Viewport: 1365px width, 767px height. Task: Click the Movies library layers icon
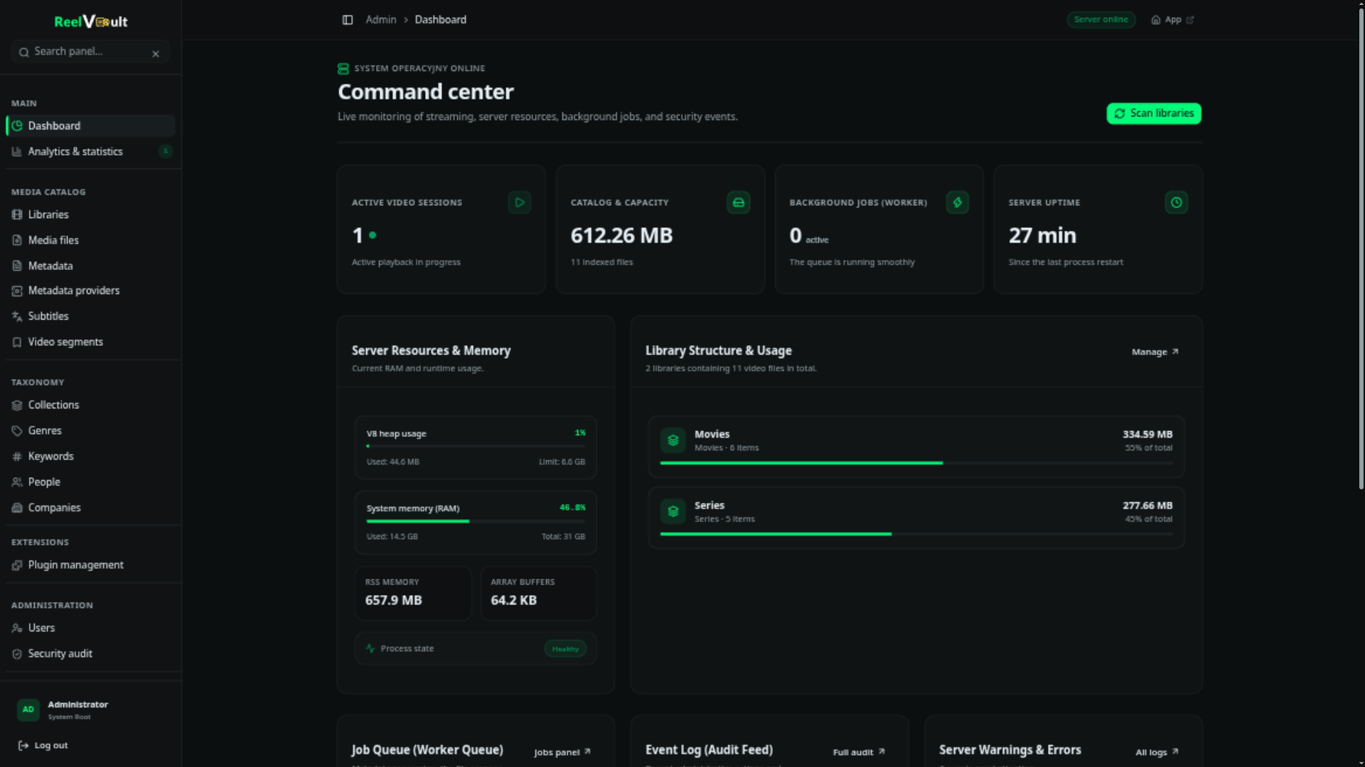click(673, 440)
